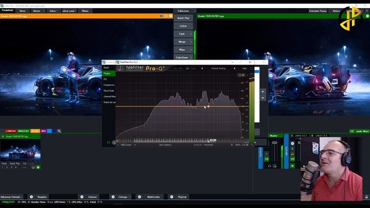The image size is (370, 208).
Task: Click Pro-Q 3 undo arrow
Action: point(175,68)
